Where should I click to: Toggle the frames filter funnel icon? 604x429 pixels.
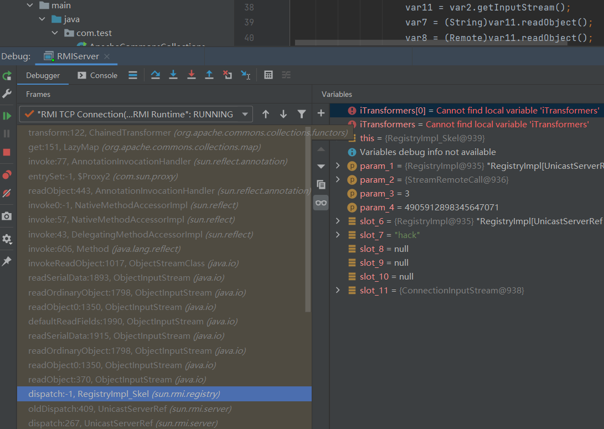click(301, 114)
